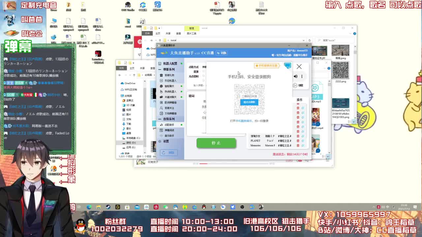This screenshot has width=422, height=237.
Task: Delete the 宝莓少女 song row
Action: [298, 136]
